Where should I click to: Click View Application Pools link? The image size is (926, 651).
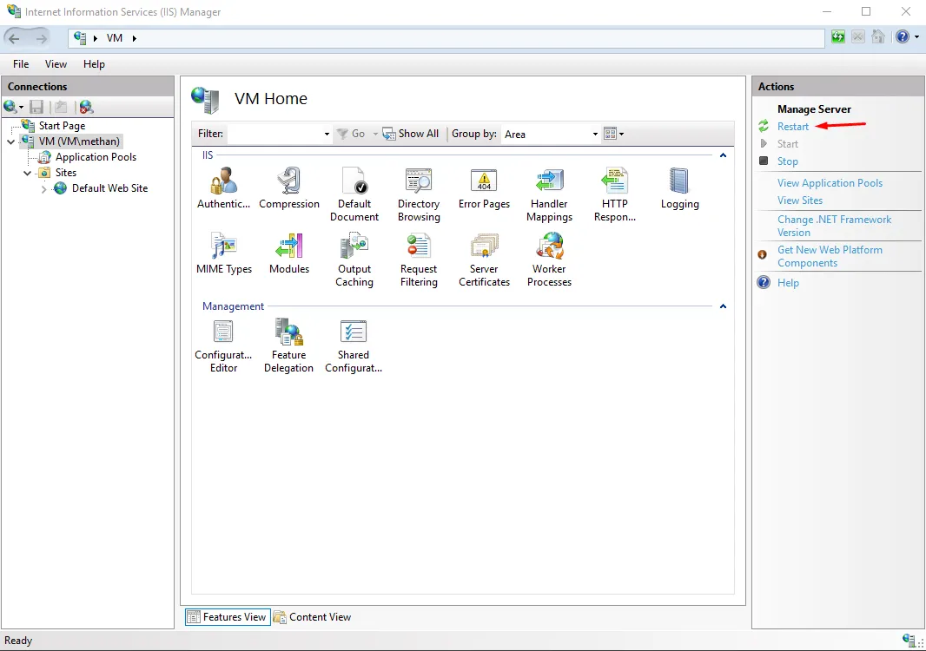[x=830, y=183]
